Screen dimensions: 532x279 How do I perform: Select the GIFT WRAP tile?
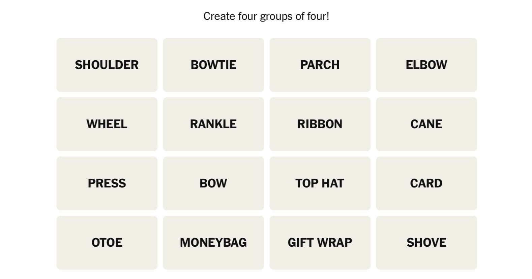[x=320, y=243]
